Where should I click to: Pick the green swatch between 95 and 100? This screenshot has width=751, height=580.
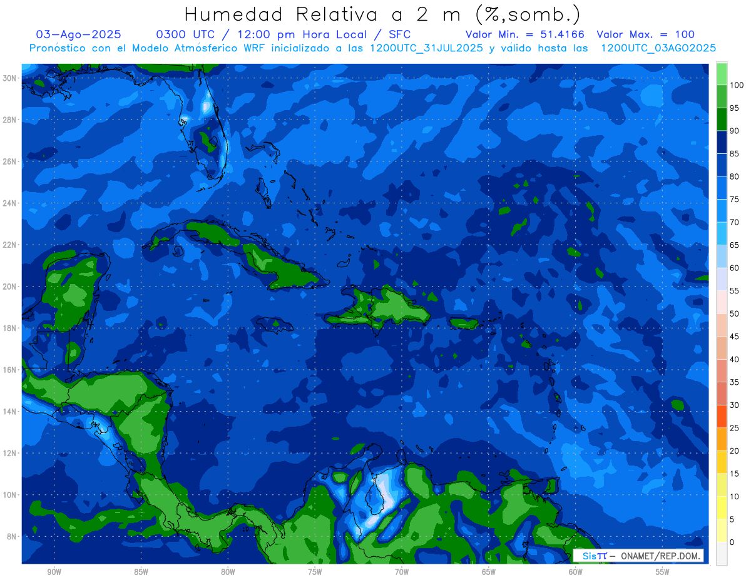coord(722,96)
